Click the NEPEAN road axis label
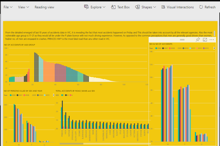This screenshot has width=220, height=146. point(69,133)
